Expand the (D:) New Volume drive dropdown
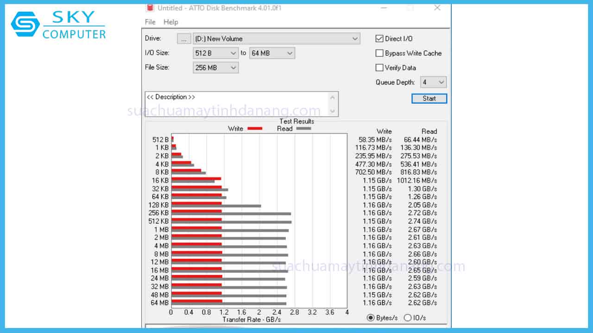The width and height of the screenshot is (593, 333). pyautogui.click(x=277, y=39)
